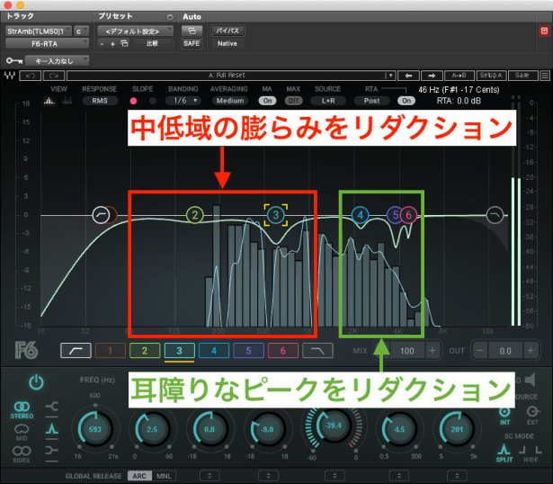Select the high-pass filter band tab
Screen dimensions: 553x484
click(76, 351)
